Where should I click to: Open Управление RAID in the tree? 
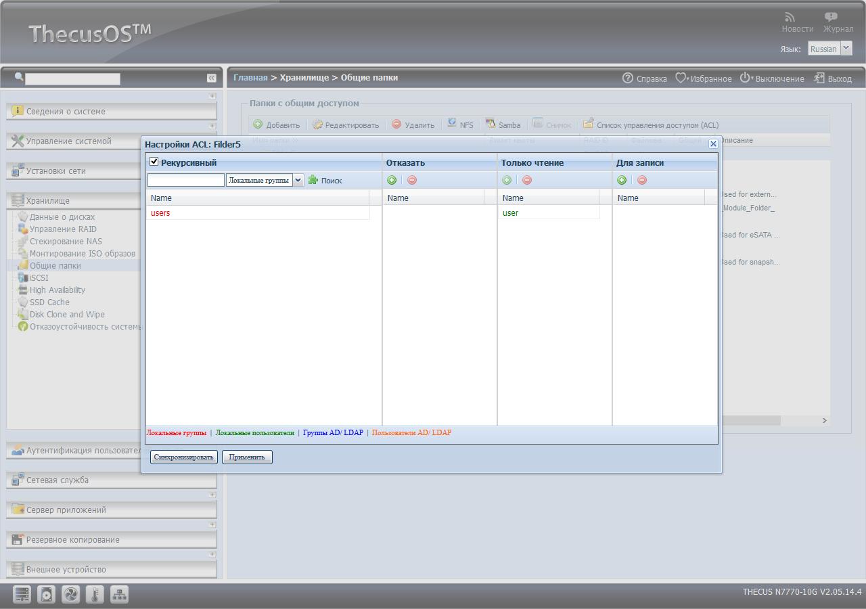63,229
